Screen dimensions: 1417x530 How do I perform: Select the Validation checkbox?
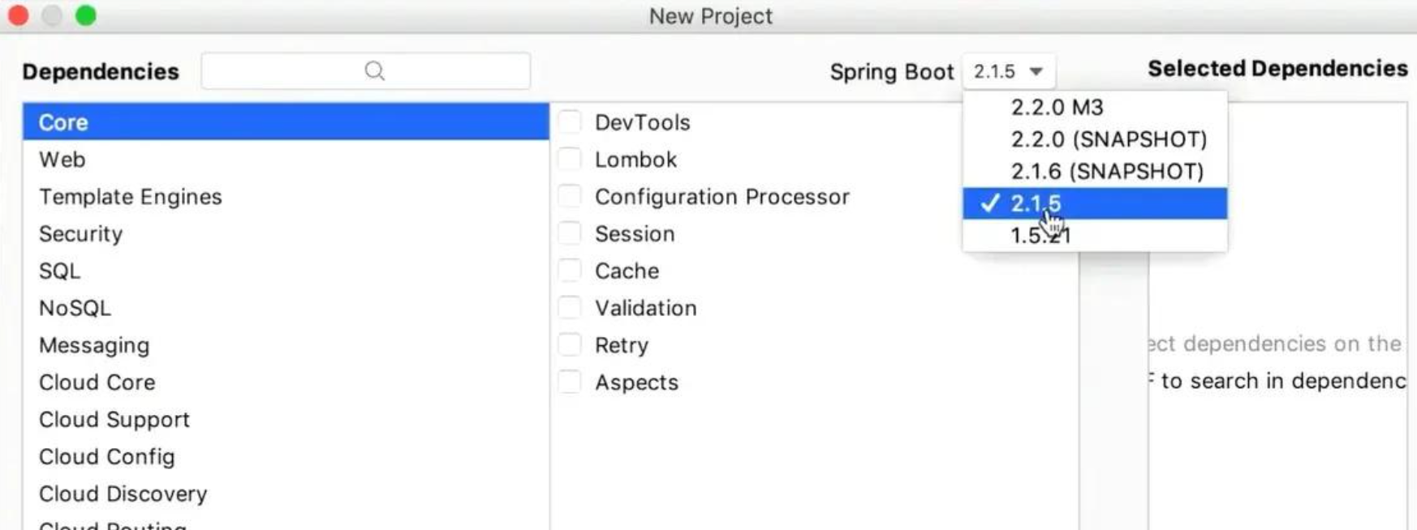570,308
